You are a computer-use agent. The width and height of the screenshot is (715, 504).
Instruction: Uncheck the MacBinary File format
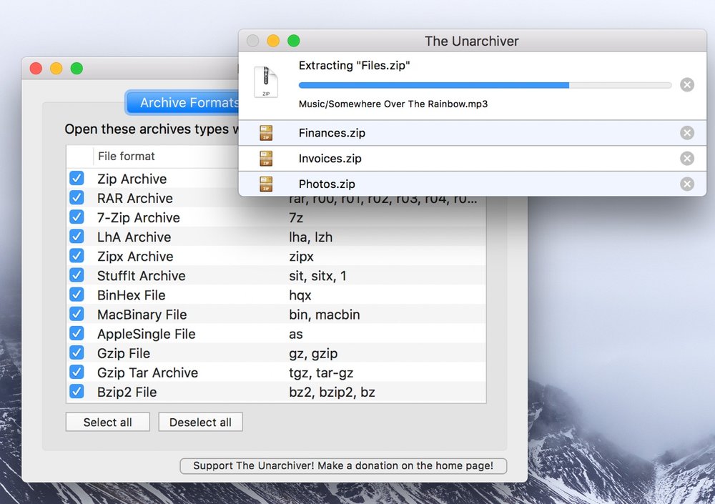click(x=77, y=315)
